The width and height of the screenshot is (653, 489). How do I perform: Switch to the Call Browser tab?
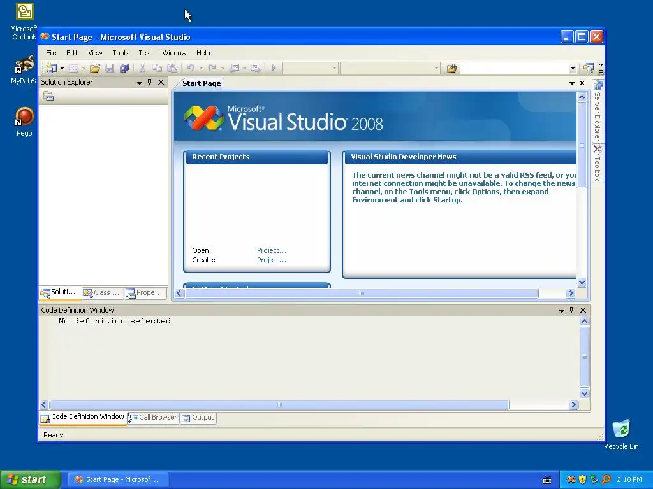(153, 418)
